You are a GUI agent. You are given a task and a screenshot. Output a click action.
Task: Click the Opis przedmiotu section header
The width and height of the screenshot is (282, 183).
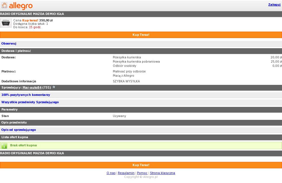click(x=141, y=123)
